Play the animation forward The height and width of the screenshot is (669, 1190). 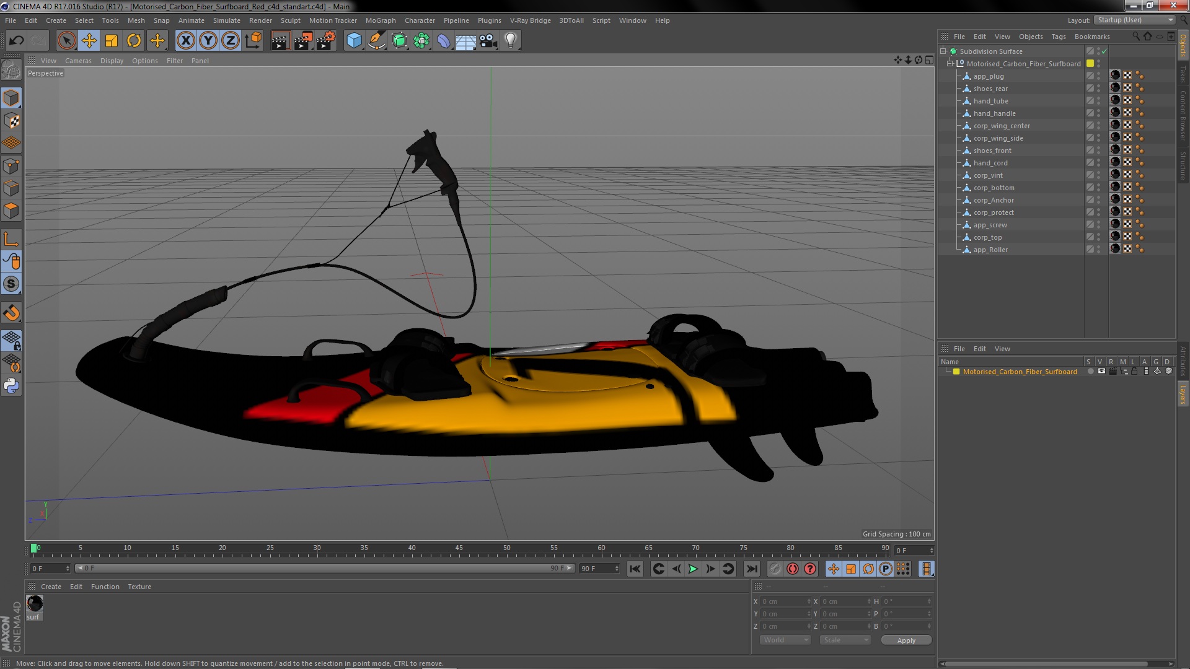coord(693,569)
